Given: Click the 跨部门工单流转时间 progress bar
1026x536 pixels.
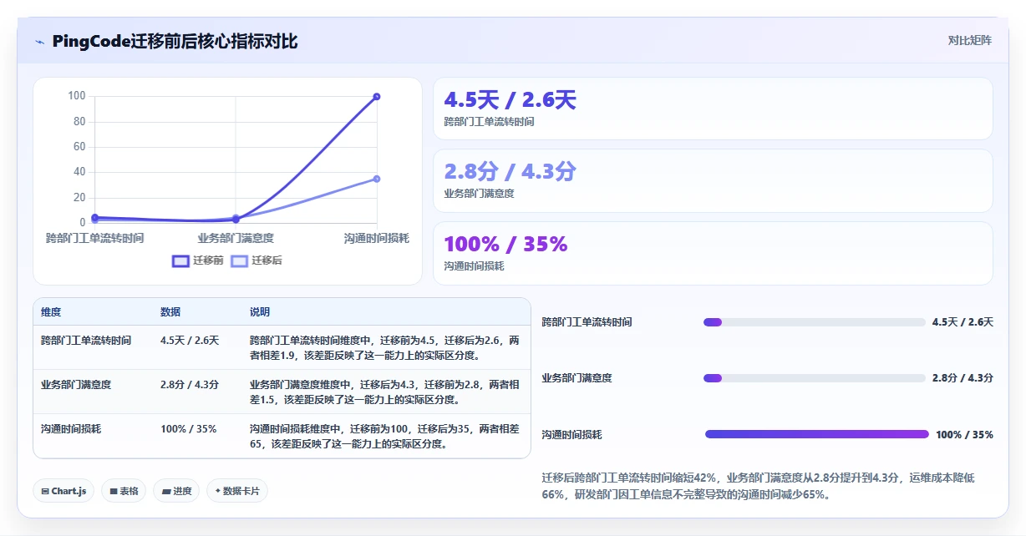Looking at the screenshot, I should 815,322.
